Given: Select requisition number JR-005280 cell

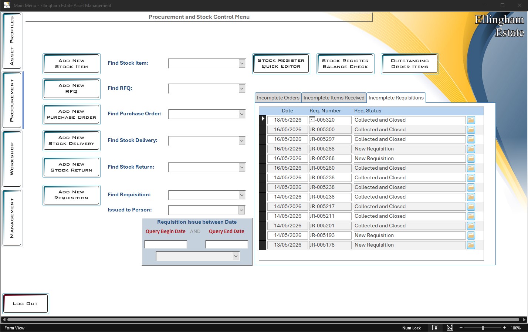Looking at the screenshot, I should 330,168.
